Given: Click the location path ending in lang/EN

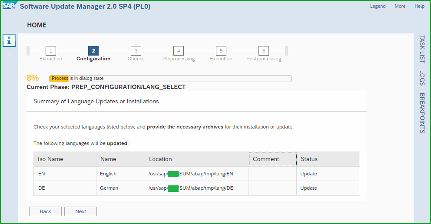Looking at the screenshot, I should [x=191, y=174].
